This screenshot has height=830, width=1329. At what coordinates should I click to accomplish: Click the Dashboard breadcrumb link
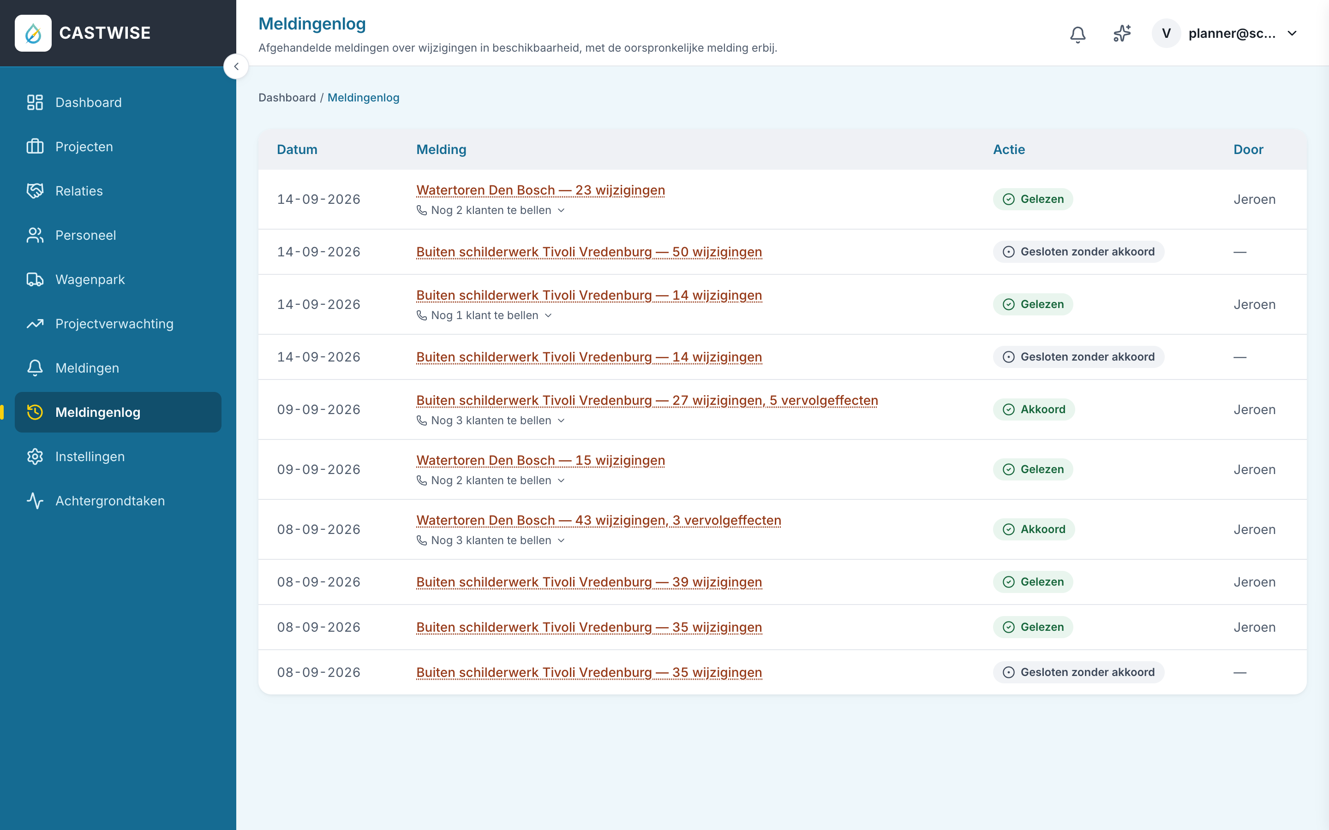[287, 98]
